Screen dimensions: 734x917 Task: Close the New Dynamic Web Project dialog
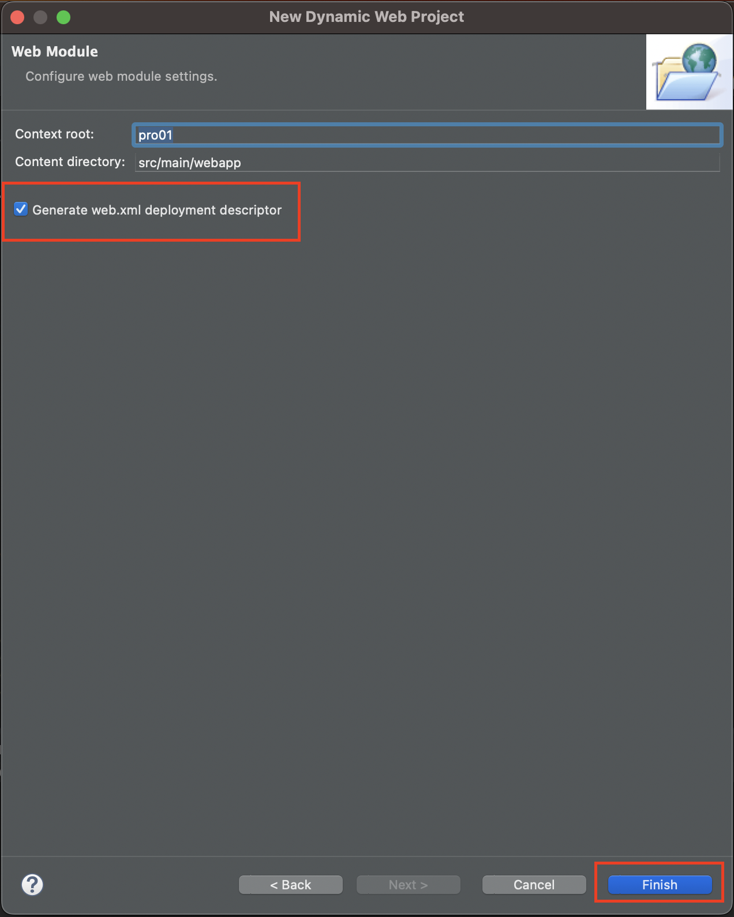(x=17, y=17)
